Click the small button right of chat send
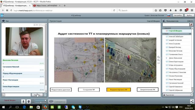The height and width of the screenshot is (110, 195). [x=45, y=95]
